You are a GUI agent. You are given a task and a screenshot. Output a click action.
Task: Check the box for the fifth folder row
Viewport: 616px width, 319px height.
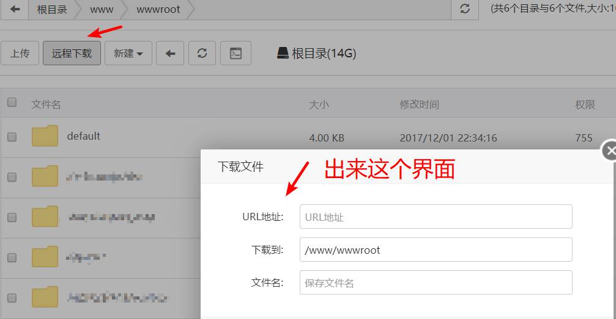click(12, 298)
